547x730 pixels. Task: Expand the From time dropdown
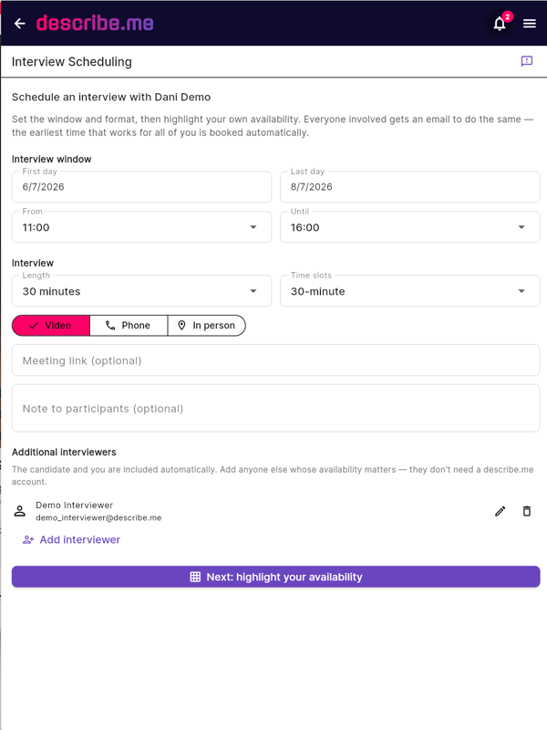click(142, 227)
